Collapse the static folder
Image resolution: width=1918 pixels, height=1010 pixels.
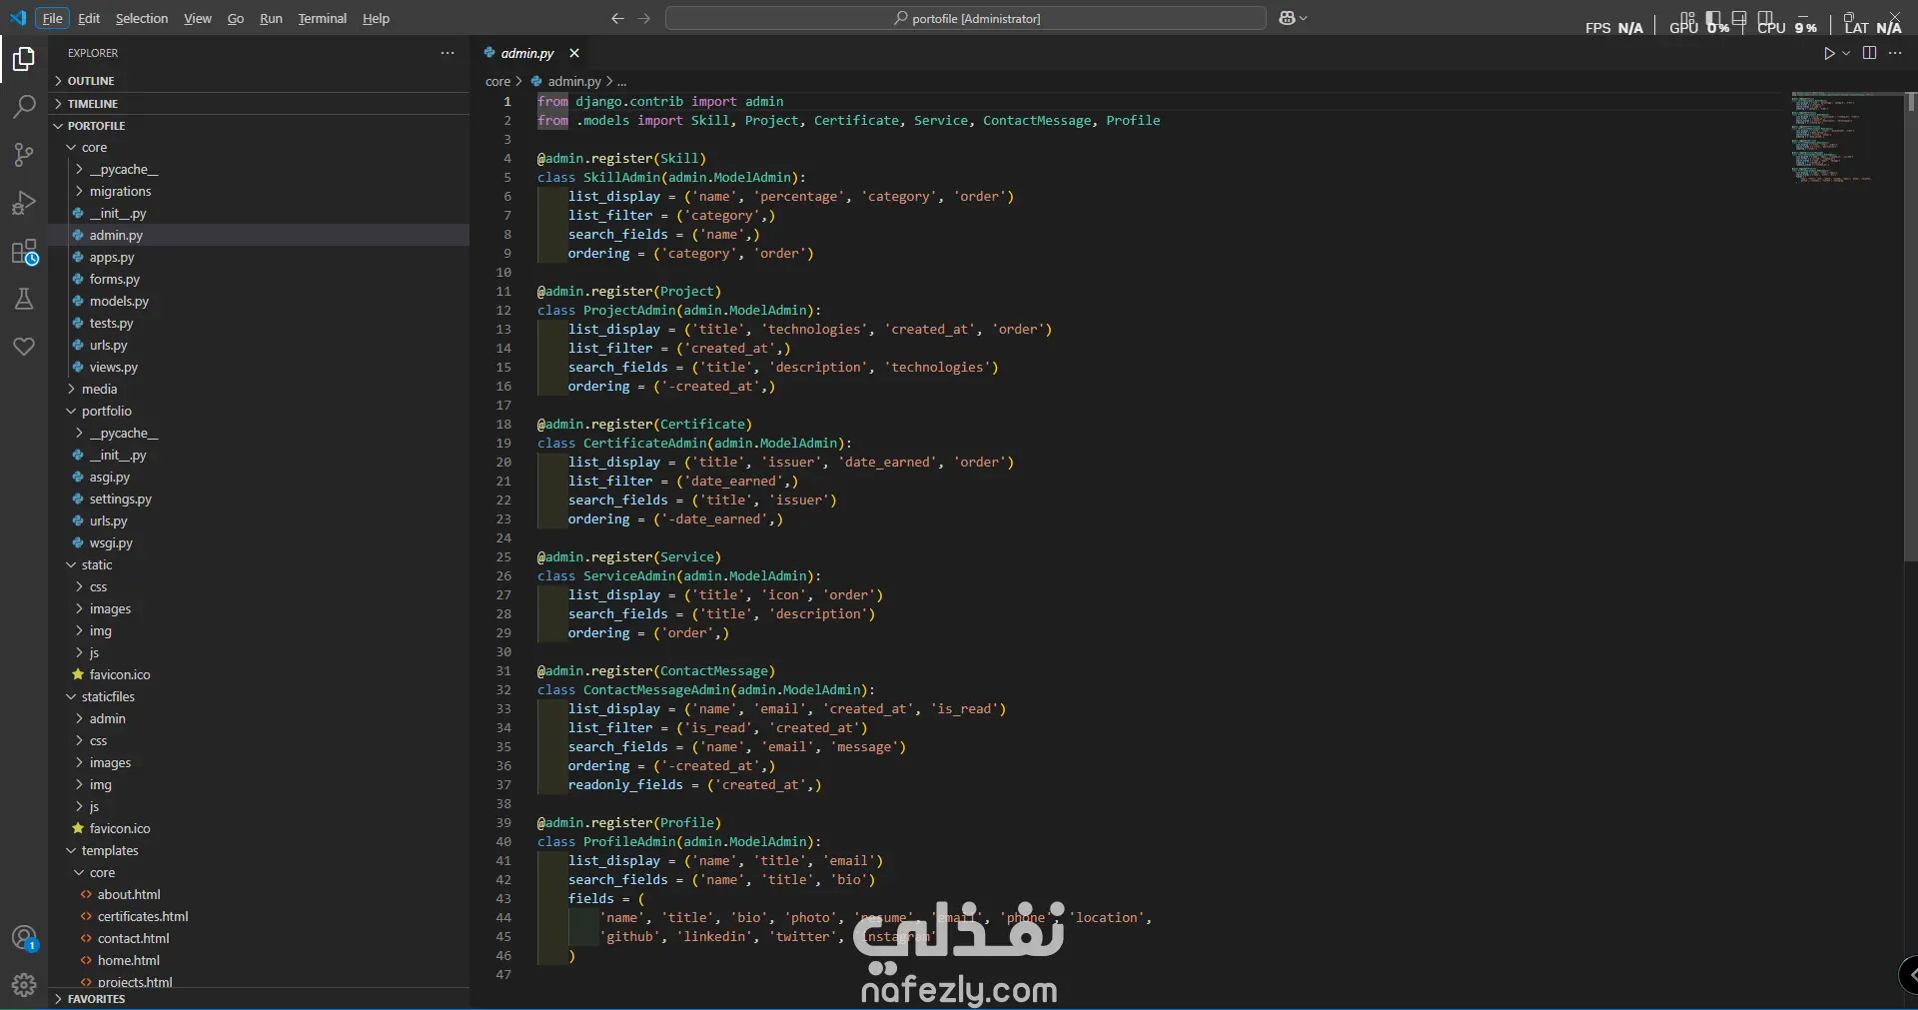[x=260, y=565]
